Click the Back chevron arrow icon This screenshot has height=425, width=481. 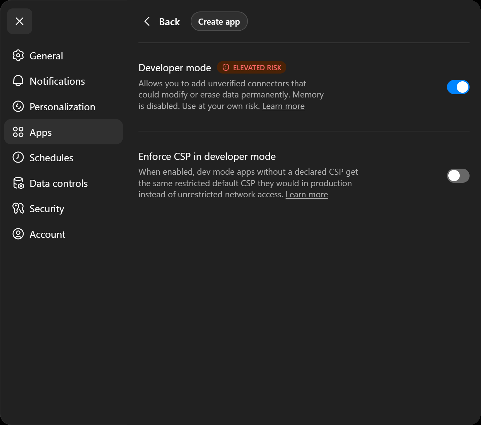coord(147,22)
